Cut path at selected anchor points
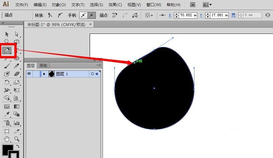 tap(135, 15)
